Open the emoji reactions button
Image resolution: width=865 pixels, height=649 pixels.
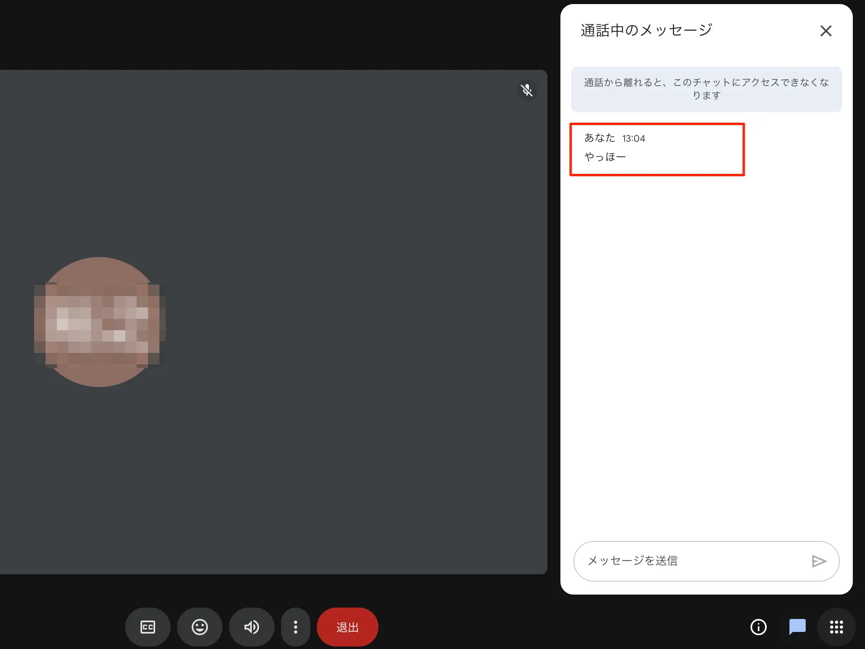click(200, 627)
